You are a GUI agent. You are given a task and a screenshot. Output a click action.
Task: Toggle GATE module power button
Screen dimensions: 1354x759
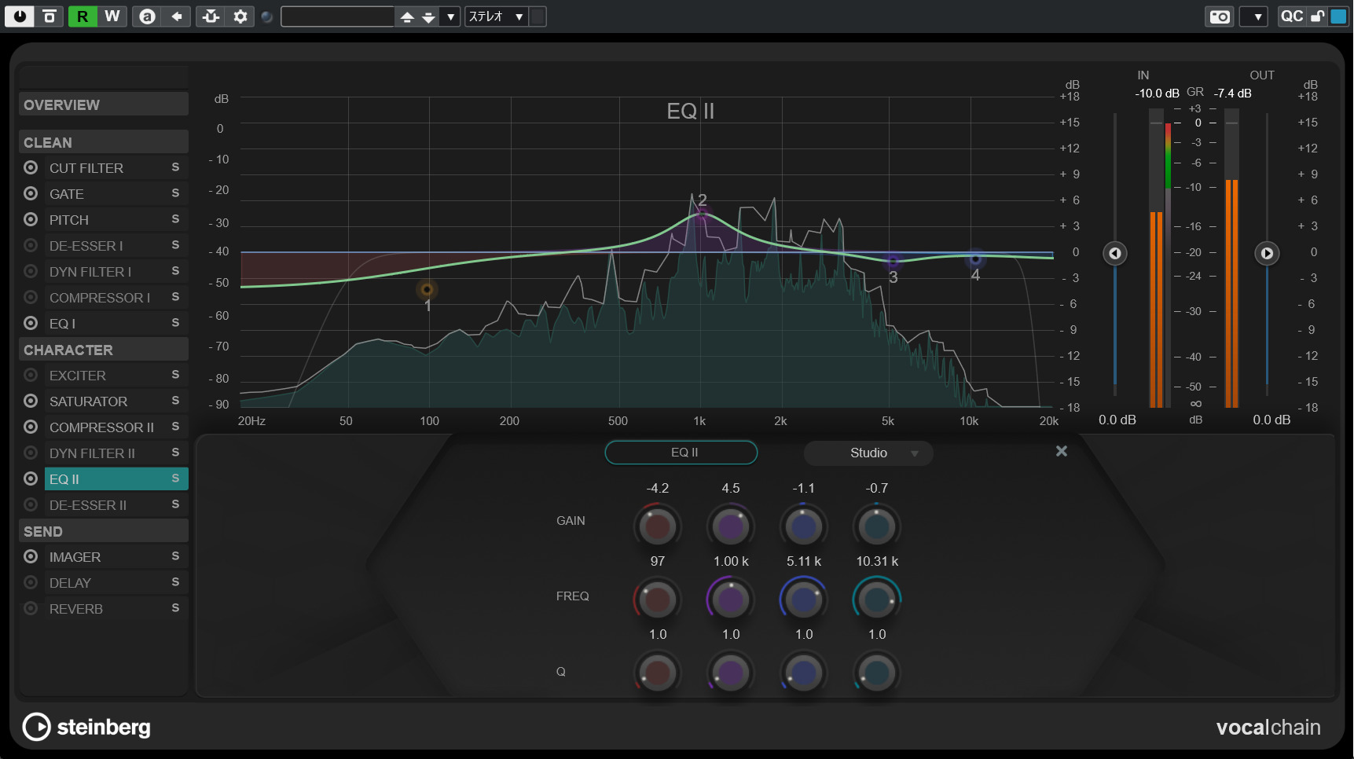click(x=31, y=193)
